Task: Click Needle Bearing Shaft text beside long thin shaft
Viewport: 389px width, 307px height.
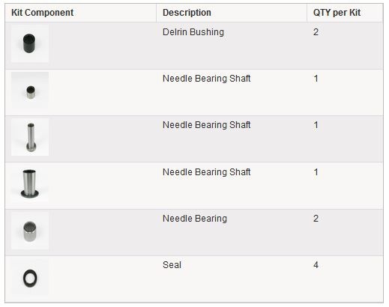Action: tap(206, 125)
